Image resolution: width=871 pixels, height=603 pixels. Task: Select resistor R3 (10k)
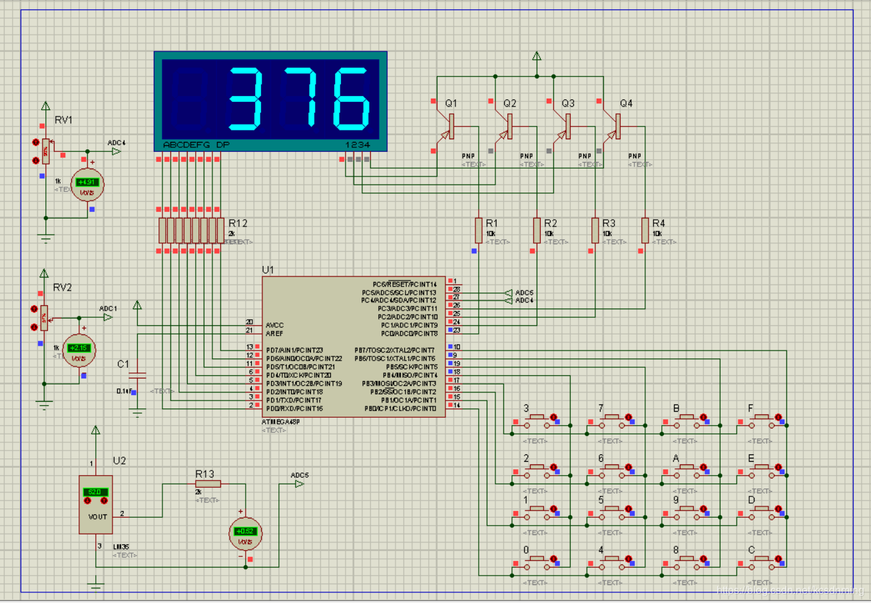(595, 231)
